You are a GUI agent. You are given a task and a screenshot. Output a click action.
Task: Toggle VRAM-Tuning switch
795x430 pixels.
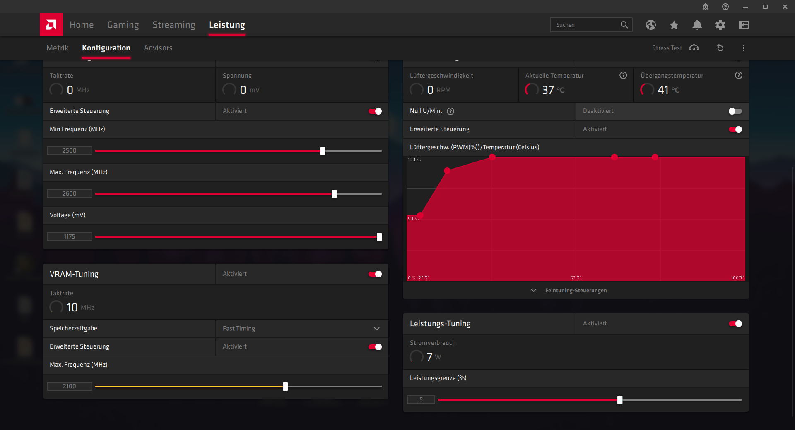point(375,274)
